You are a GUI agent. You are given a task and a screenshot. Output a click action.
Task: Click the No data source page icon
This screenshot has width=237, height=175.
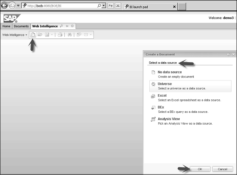[x=153, y=72]
